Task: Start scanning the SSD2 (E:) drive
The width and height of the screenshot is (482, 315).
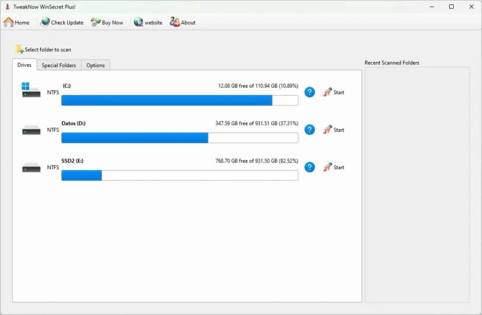Action: pyautogui.click(x=333, y=167)
